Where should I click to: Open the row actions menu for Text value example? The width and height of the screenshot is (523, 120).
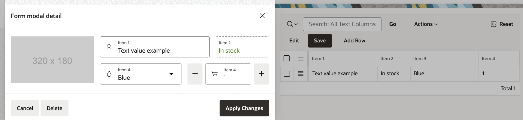pyautogui.click(x=300, y=73)
